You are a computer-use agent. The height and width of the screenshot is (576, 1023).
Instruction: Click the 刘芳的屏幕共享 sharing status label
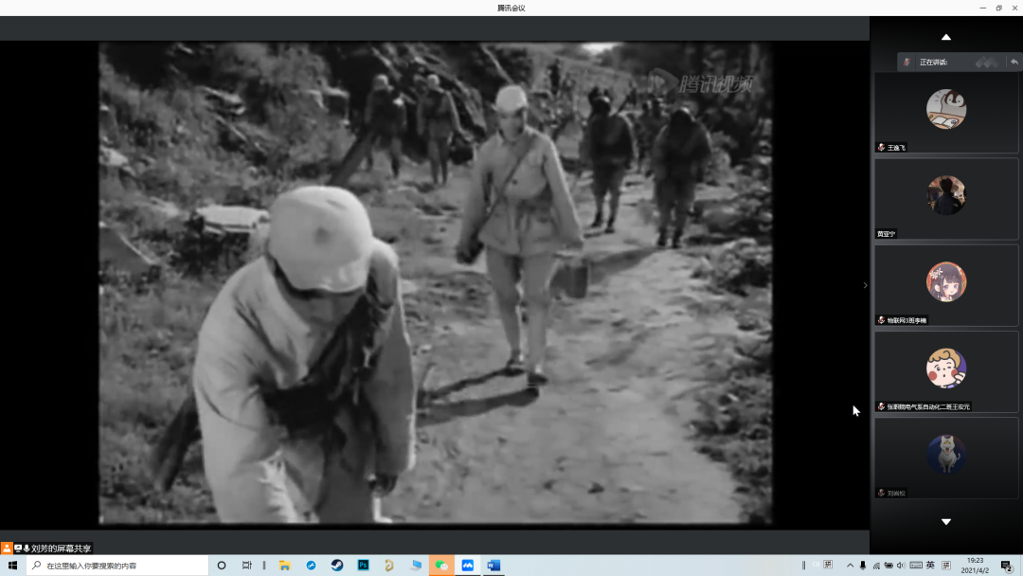62,549
